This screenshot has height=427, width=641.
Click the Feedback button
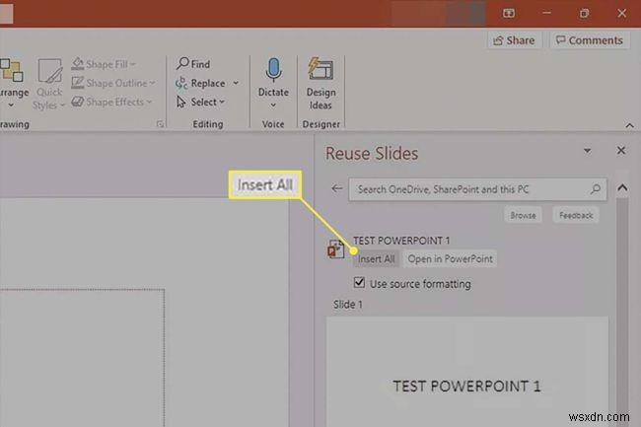576,215
